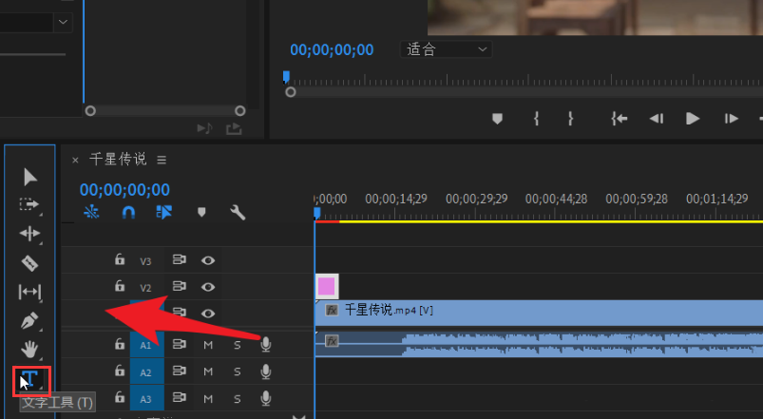This screenshot has height=419, width=763.
Task: Select the Slip tool
Action: [29, 292]
